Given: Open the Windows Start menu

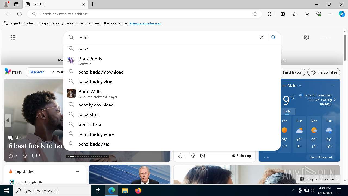Looking at the screenshot, I should pyautogui.click(x=7, y=191).
